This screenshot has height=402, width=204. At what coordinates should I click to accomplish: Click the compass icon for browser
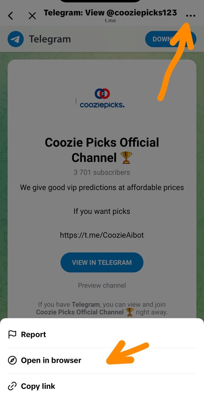12,361
